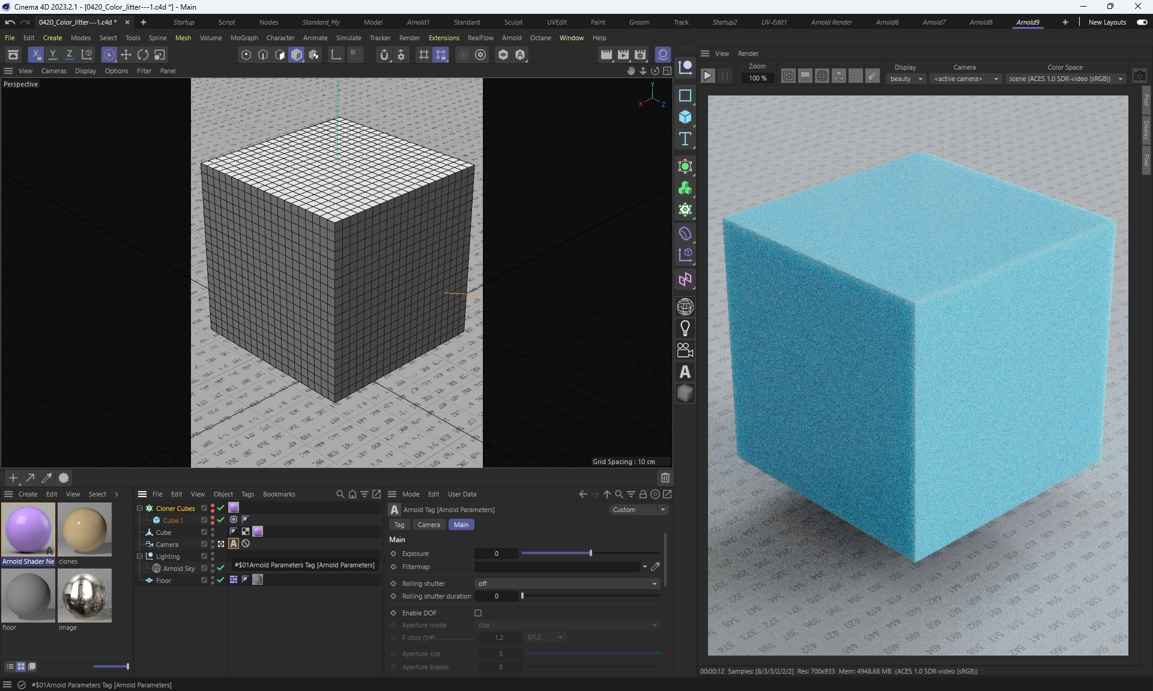This screenshot has width=1153, height=691.
Task: Select the Move tool in the toolbar
Action: point(126,55)
